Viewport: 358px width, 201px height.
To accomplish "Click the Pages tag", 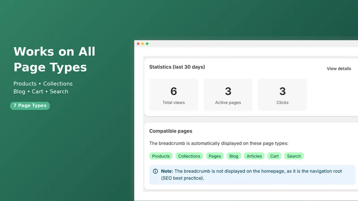I will [215, 156].
